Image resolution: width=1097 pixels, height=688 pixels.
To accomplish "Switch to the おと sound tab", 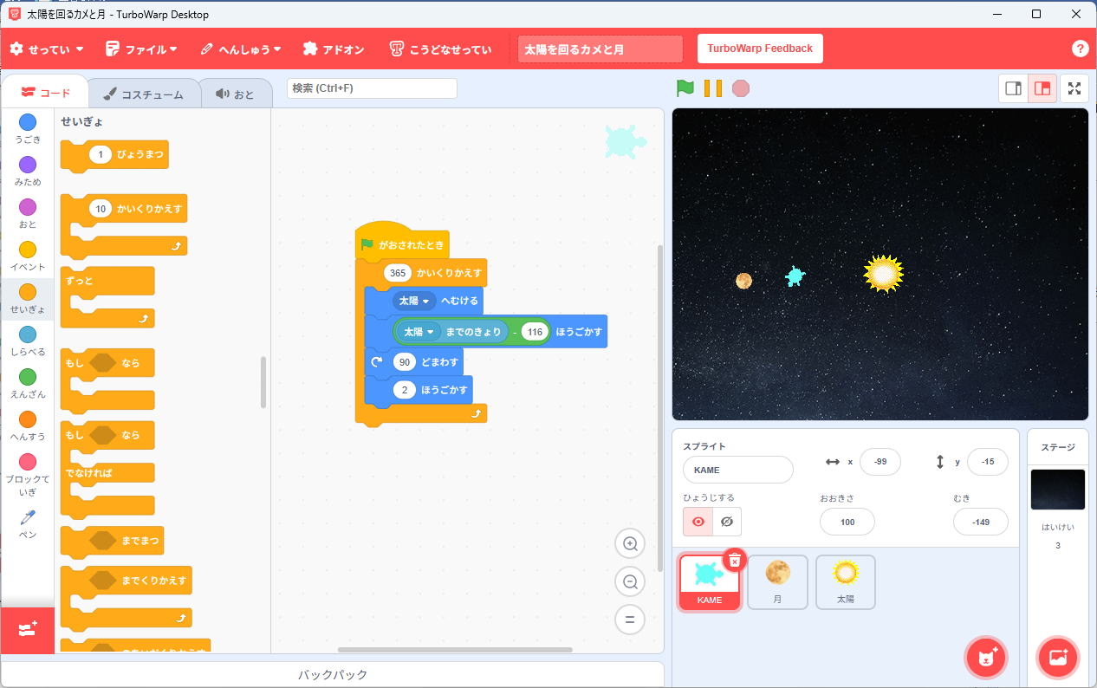I will [x=235, y=94].
